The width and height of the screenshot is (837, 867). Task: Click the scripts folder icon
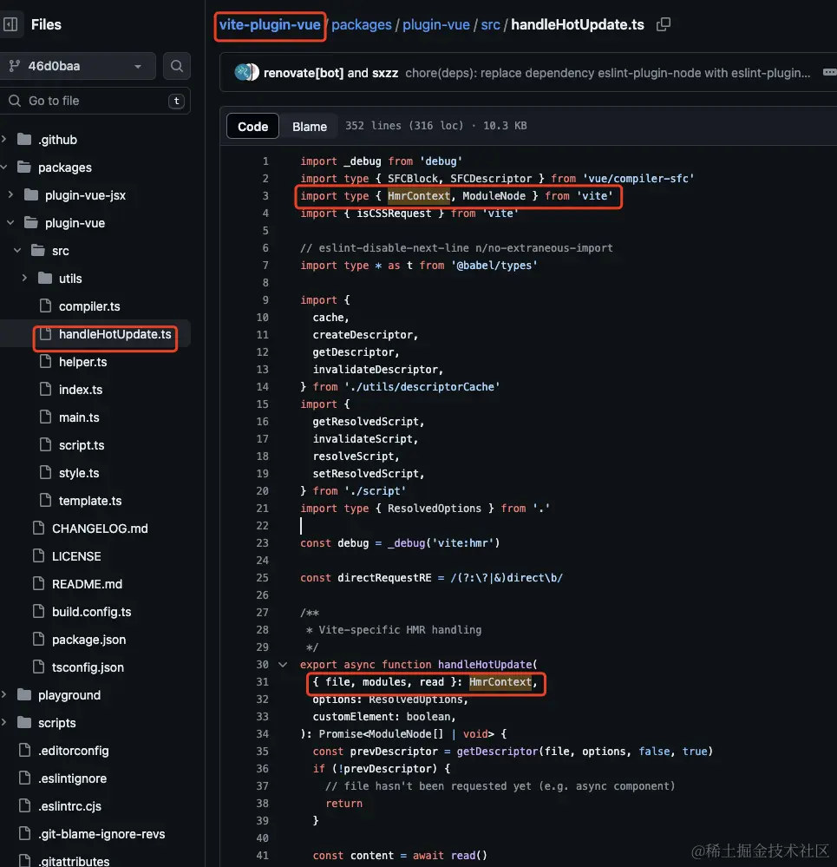tap(23, 721)
